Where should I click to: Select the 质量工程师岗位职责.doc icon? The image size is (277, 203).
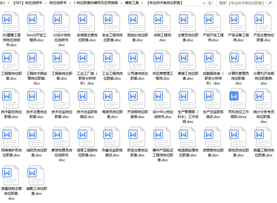tap(263, 137)
